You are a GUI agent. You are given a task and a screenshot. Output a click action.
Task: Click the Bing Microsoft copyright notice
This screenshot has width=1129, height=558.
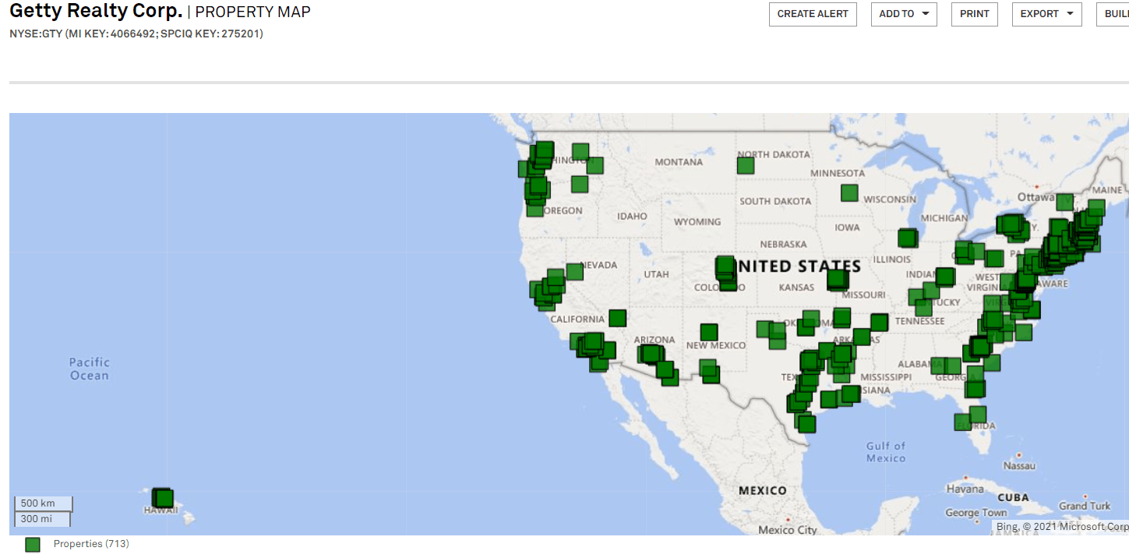pyautogui.click(x=1062, y=527)
